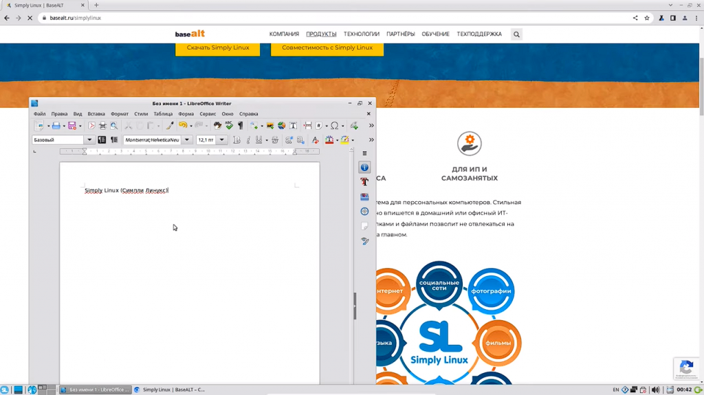This screenshot has width=704, height=395.
Task: Click Совместимость с Simply Linux button
Action: (x=327, y=48)
